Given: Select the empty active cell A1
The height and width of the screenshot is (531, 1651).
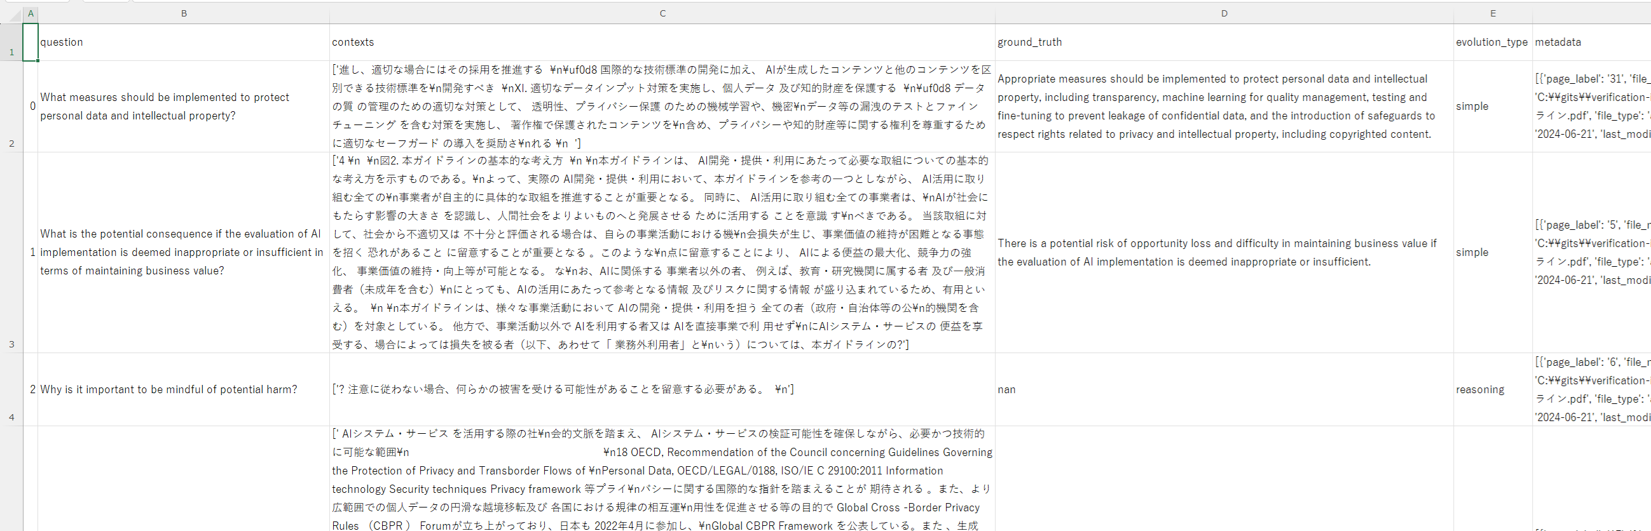Looking at the screenshot, I should [30, 43].
